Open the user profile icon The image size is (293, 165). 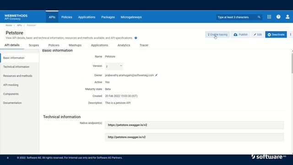[288, 17]
